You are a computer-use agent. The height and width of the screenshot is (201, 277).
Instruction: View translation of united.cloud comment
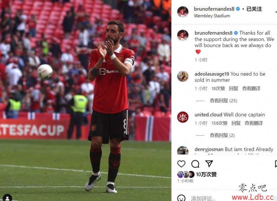[254, 123]
